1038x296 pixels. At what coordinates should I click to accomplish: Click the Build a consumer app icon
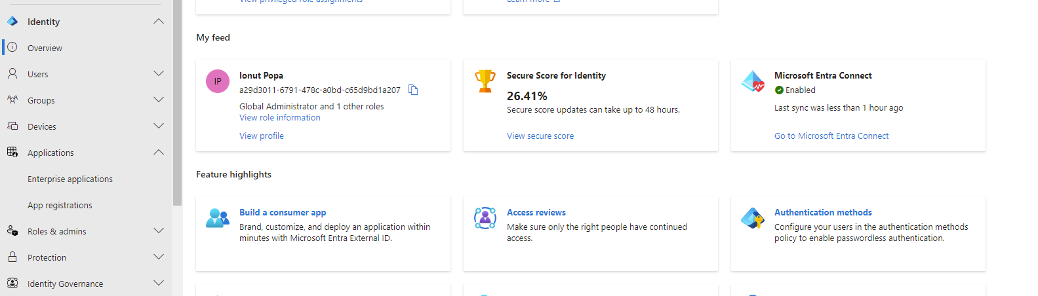(x=218, y=217)
